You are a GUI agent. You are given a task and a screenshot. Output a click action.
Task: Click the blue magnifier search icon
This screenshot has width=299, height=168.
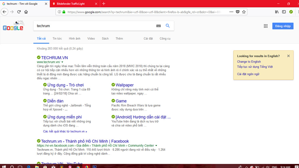pos(168,26)
